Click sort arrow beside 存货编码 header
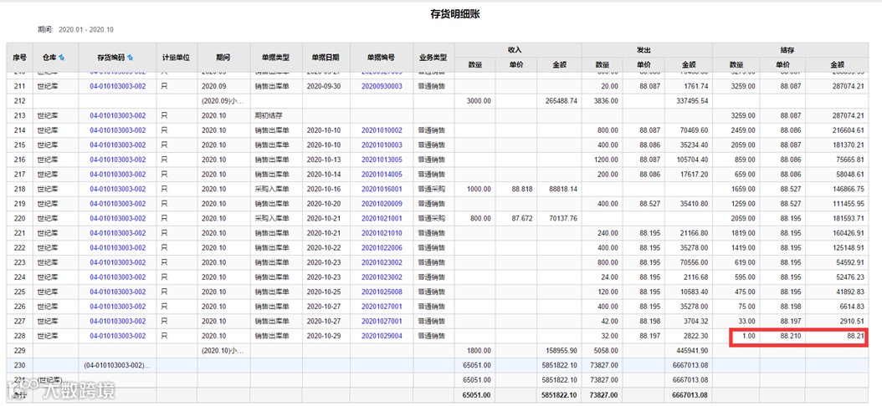 [x=130, y=58]
